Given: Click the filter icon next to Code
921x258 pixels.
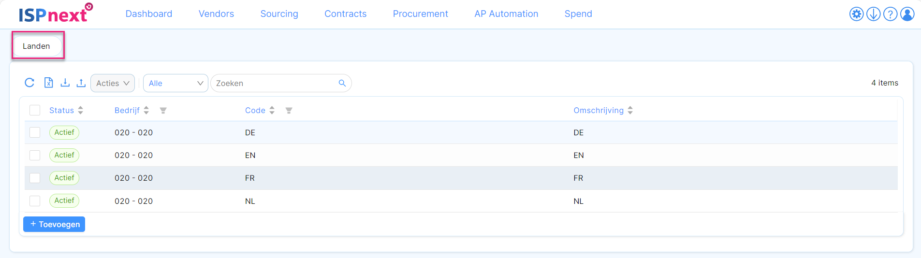Looking at the screenshot, I should (289, 111).
